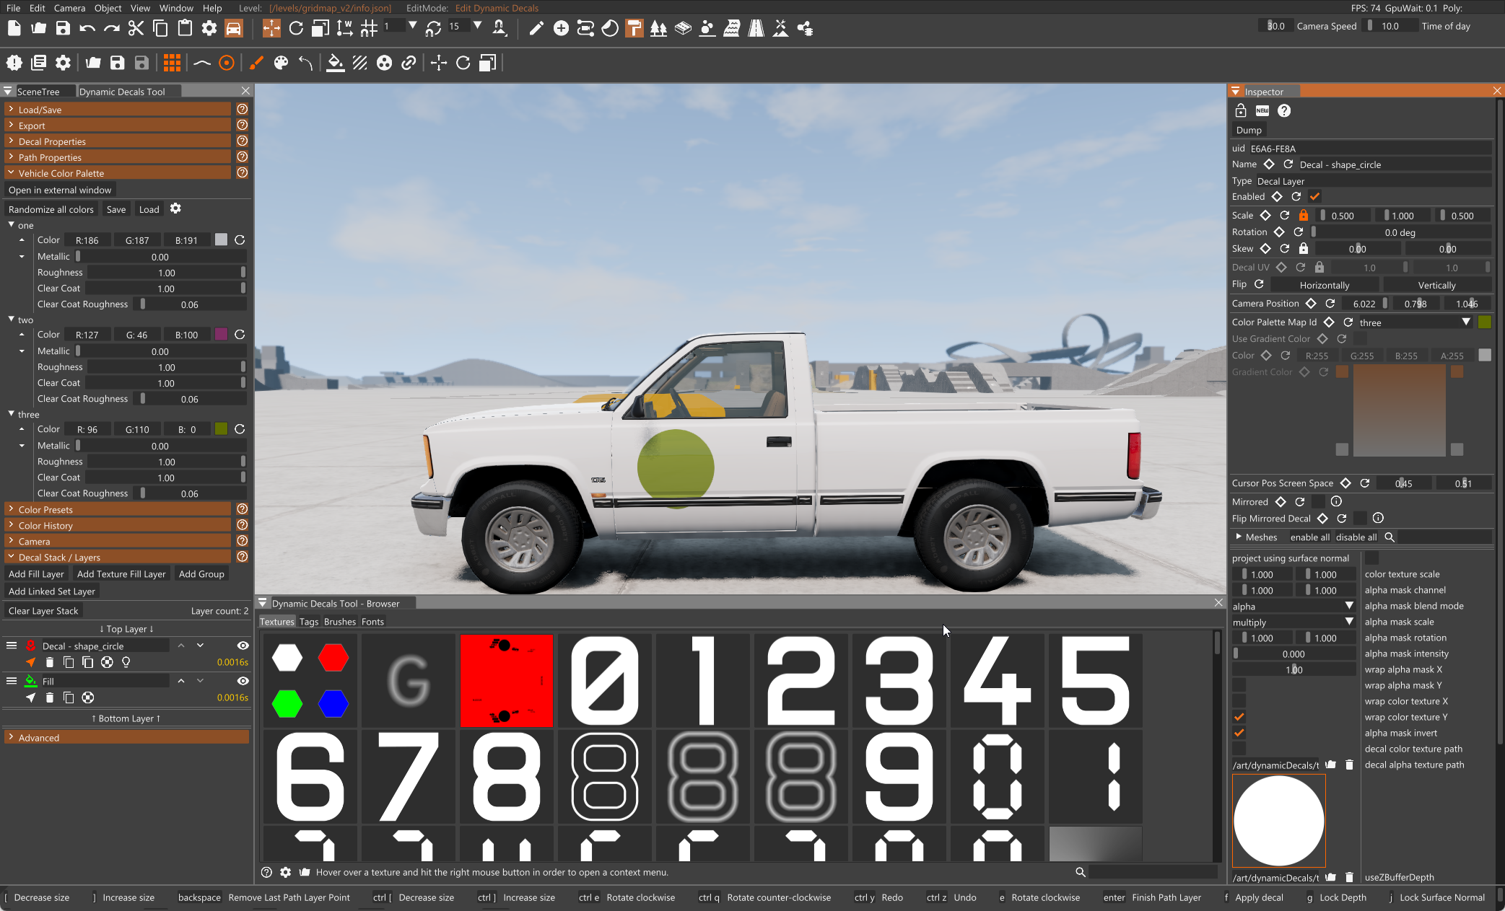1505x911 pixels.
Task: Hide the Decal shape_circle layer
Action: tap(243, 646)
